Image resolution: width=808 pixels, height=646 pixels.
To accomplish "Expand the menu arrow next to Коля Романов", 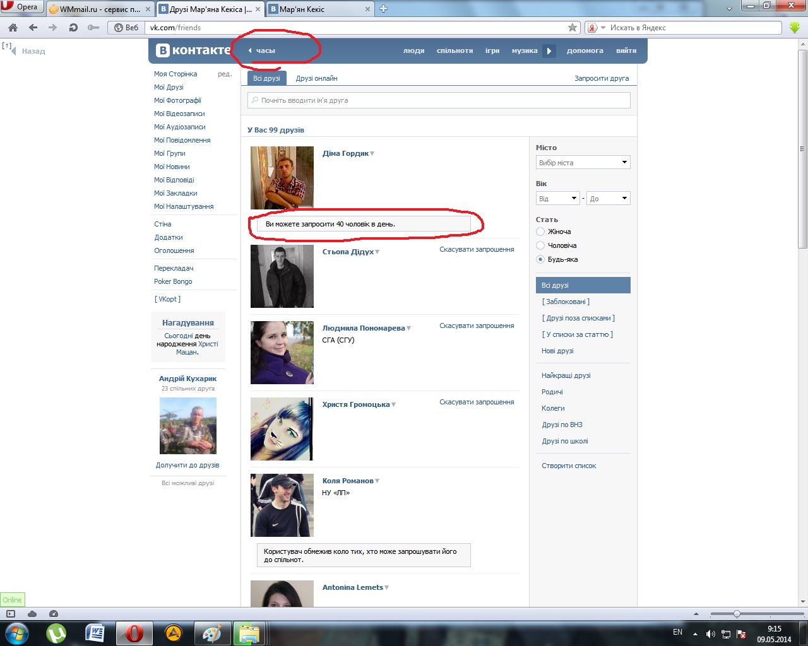I will coord(377,481).
